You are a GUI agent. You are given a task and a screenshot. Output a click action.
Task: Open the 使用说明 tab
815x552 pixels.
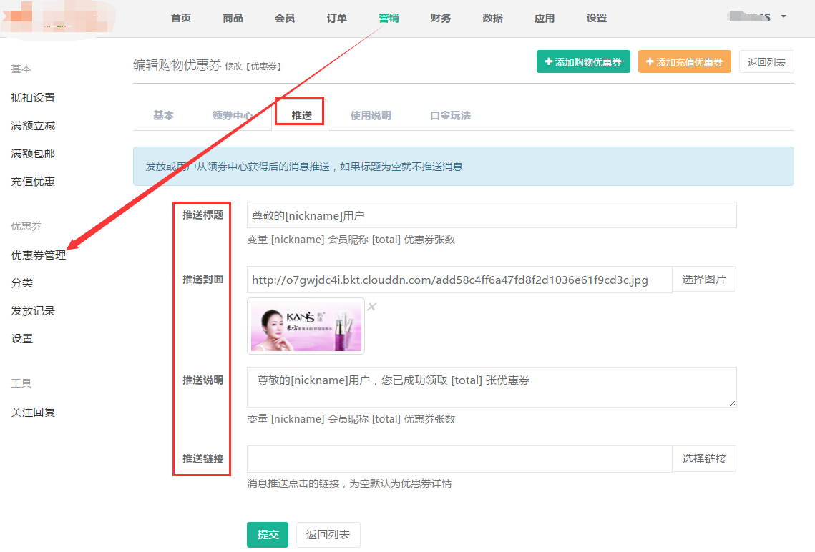click(x=371, y=115)
